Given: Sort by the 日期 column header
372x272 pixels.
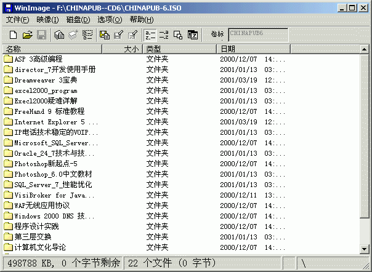Looking at the screenshot, I should click(x=253, y=49).
